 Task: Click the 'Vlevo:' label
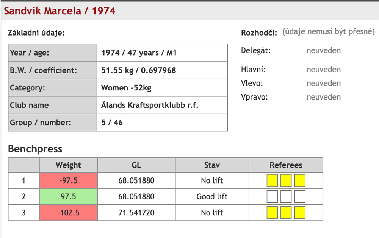[x=252, y=83]
